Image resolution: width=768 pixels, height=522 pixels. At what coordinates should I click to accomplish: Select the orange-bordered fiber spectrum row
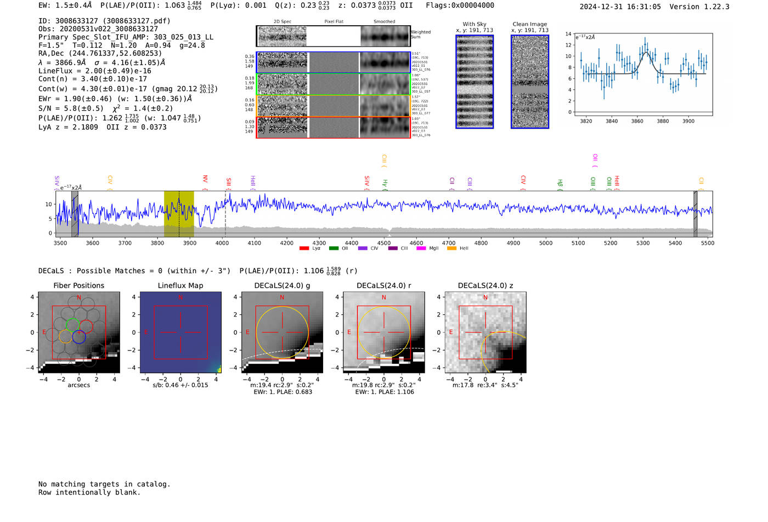click(x=333, y=106)
